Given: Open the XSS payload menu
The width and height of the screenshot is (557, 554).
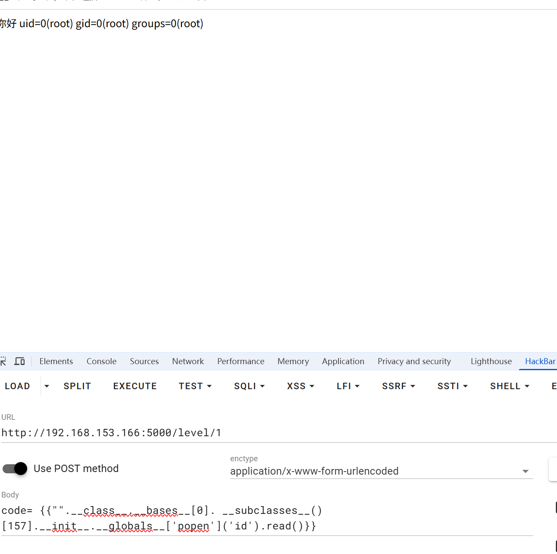Looking at the screenshot, I should [300, 386].
